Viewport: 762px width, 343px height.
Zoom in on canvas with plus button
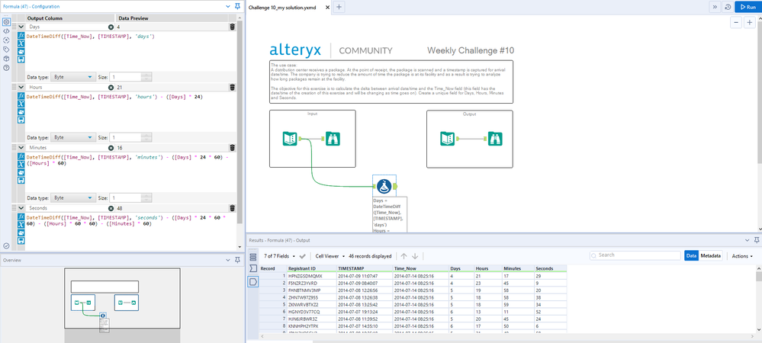click(751, 23)
